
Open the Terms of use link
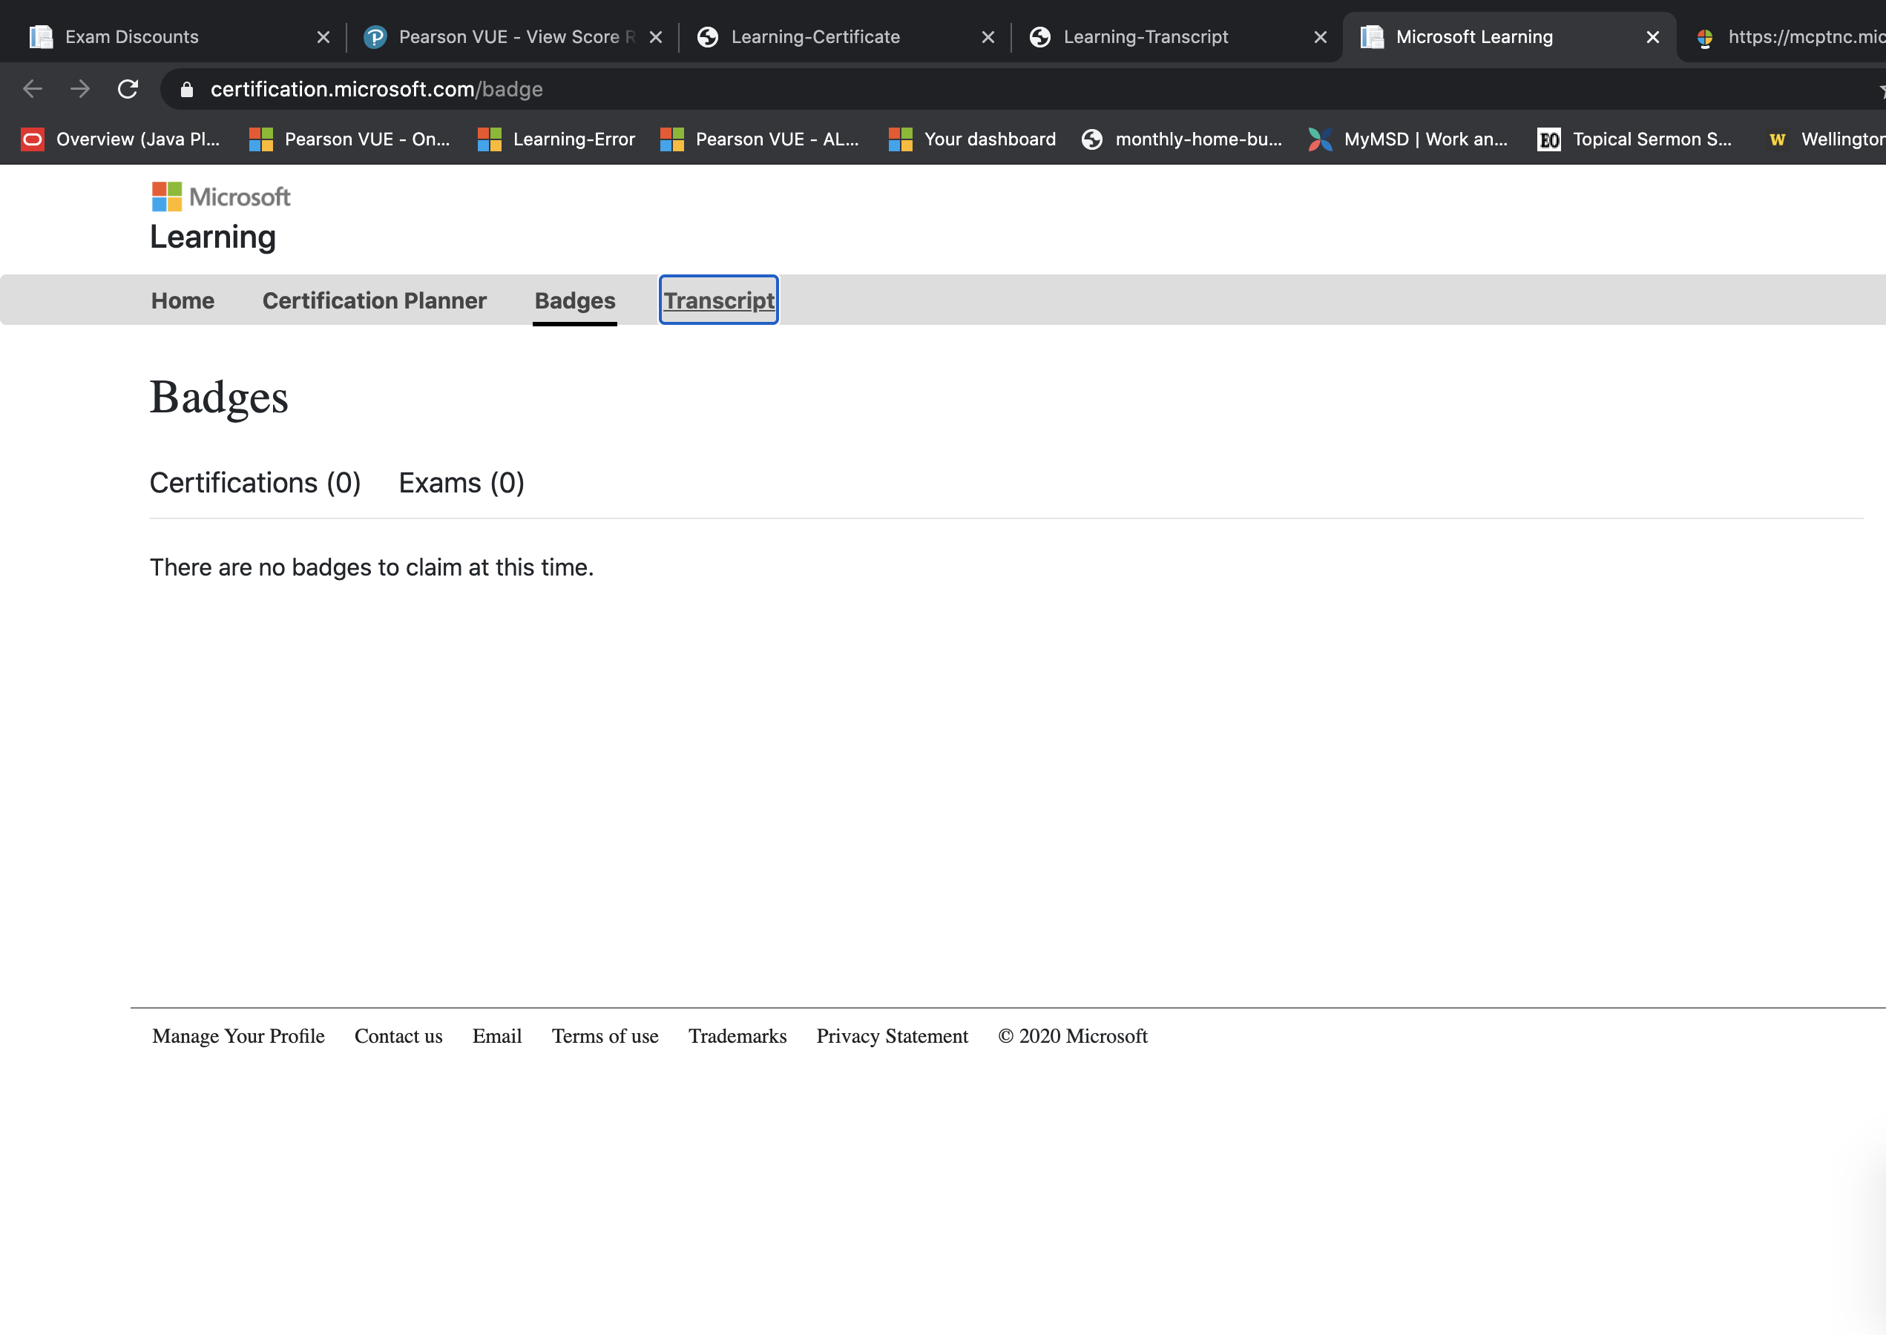[x=605, y=1036]
